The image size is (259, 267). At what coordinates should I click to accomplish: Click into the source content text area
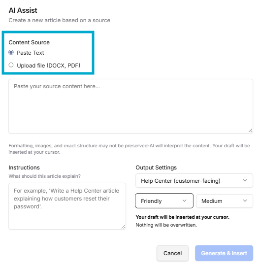(130, 106)
